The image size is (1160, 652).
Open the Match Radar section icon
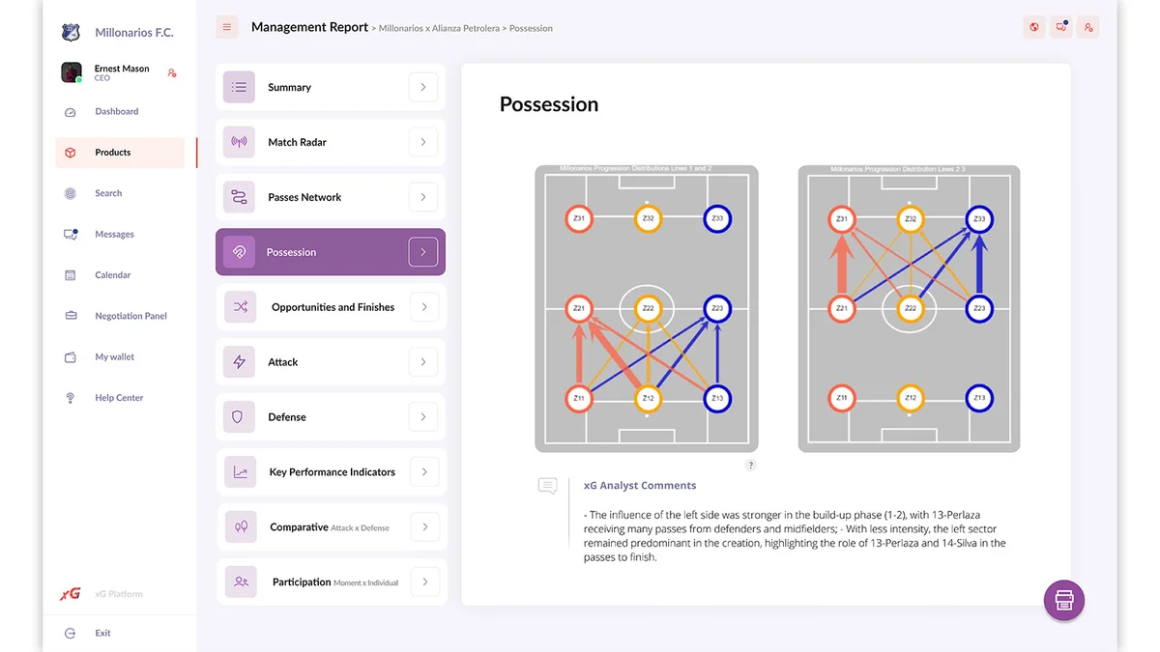click(239, 141)
